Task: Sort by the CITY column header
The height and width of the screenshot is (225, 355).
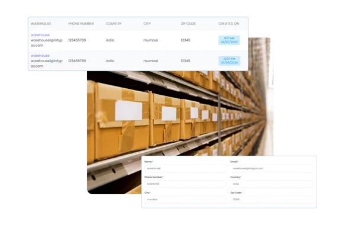Action: (x=147, y=24)
